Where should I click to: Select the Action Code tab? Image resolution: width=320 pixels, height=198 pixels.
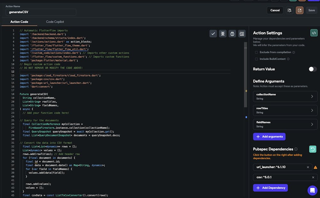(x=20, y=22)
